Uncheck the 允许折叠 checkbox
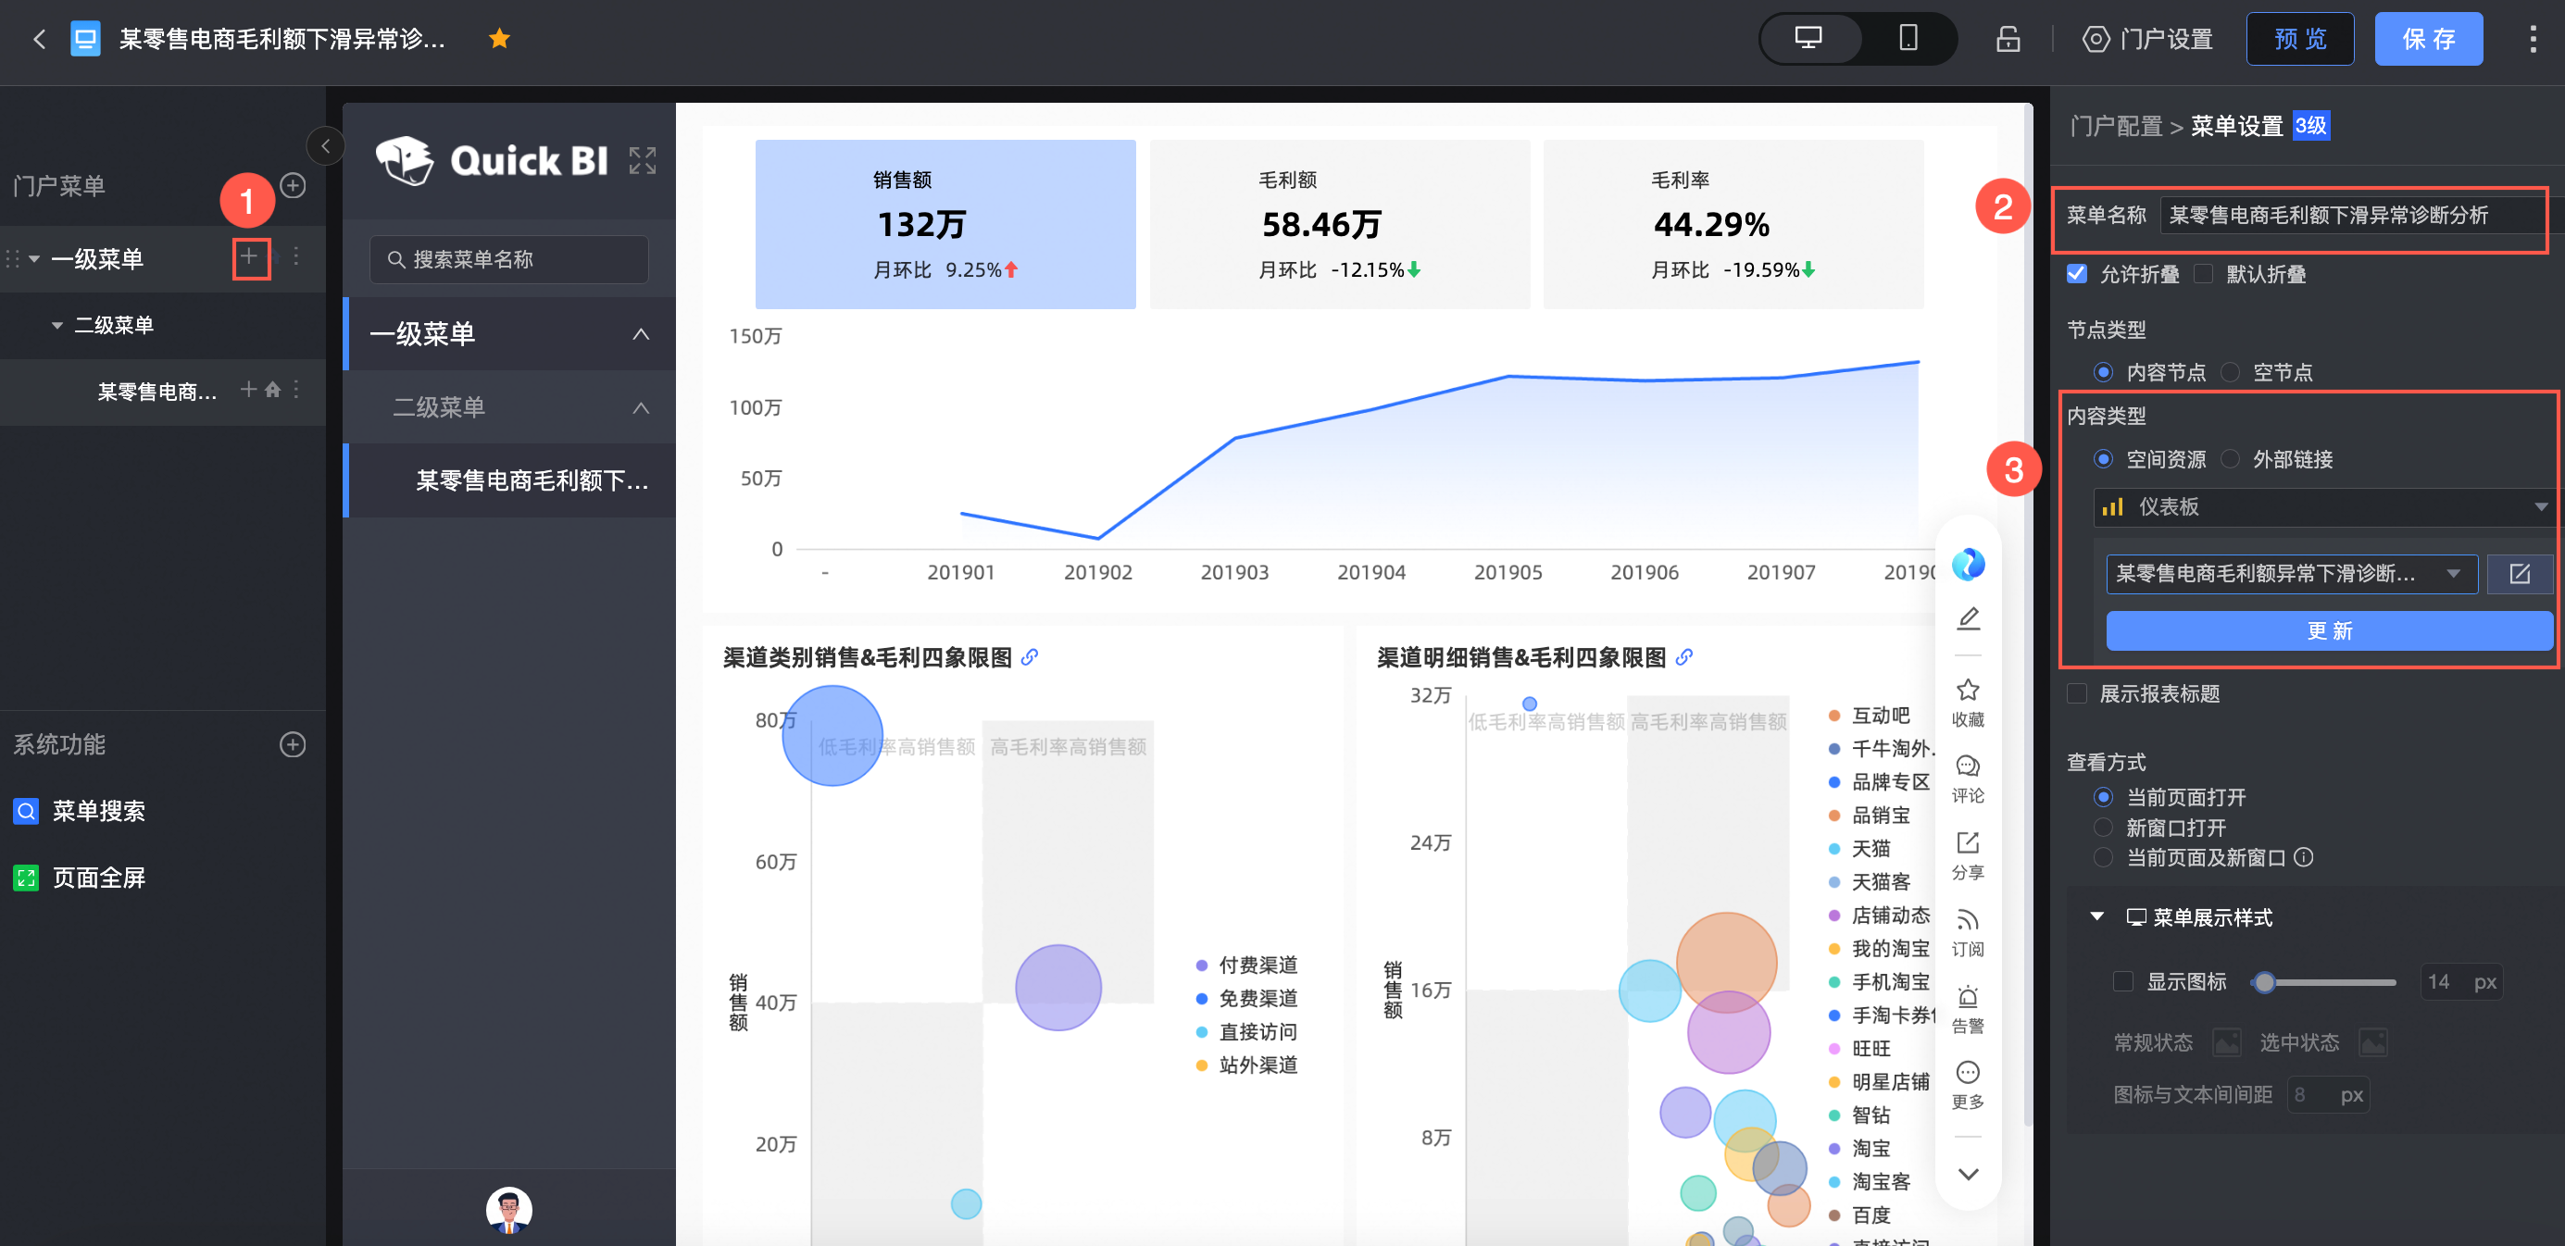This screenshot has width=2565, height=1246. pyautogui.click(x=2076, y=274)
